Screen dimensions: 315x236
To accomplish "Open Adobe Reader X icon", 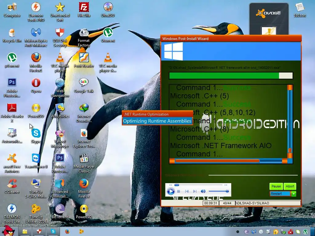I will point(12,113).
